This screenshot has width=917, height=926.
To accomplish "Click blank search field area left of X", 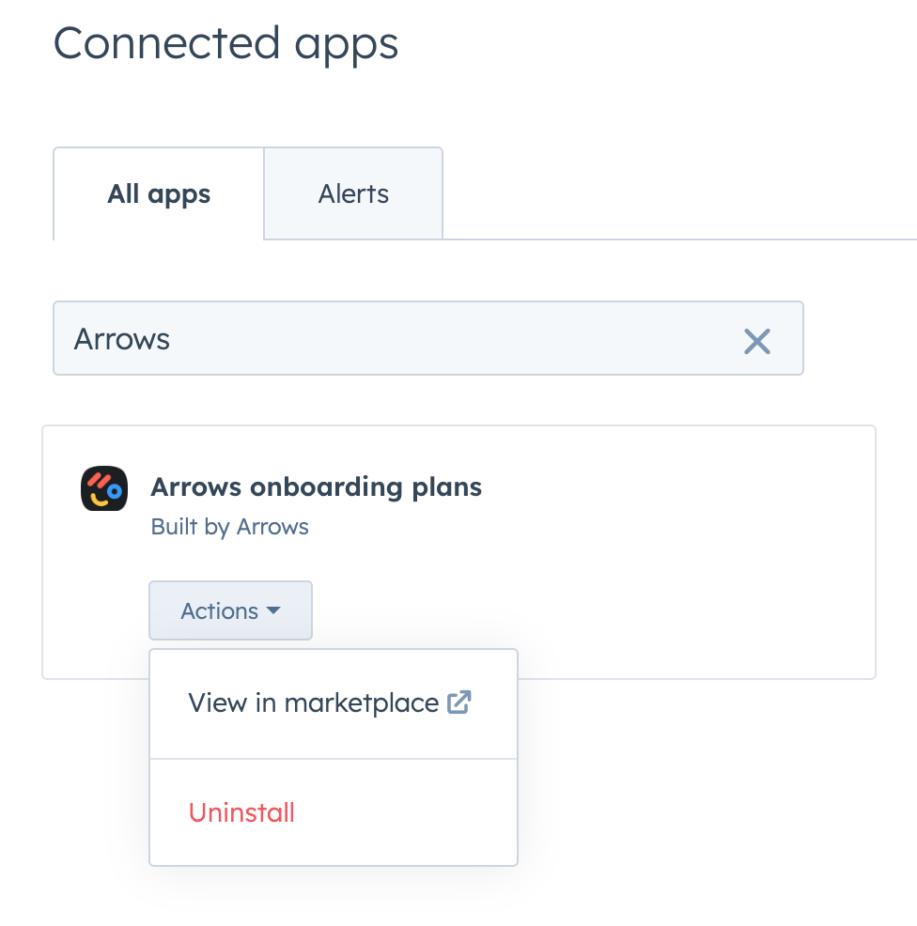I will (470, 339).
